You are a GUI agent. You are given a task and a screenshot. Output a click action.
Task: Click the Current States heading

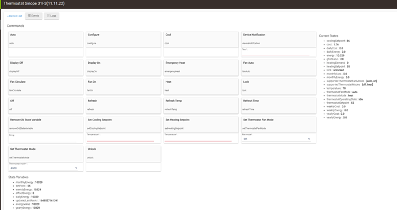click(x=329, y=36)
